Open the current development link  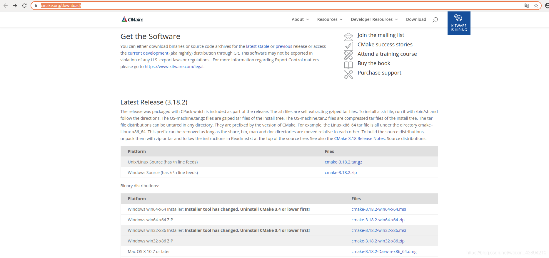click(x=148, y=53)
